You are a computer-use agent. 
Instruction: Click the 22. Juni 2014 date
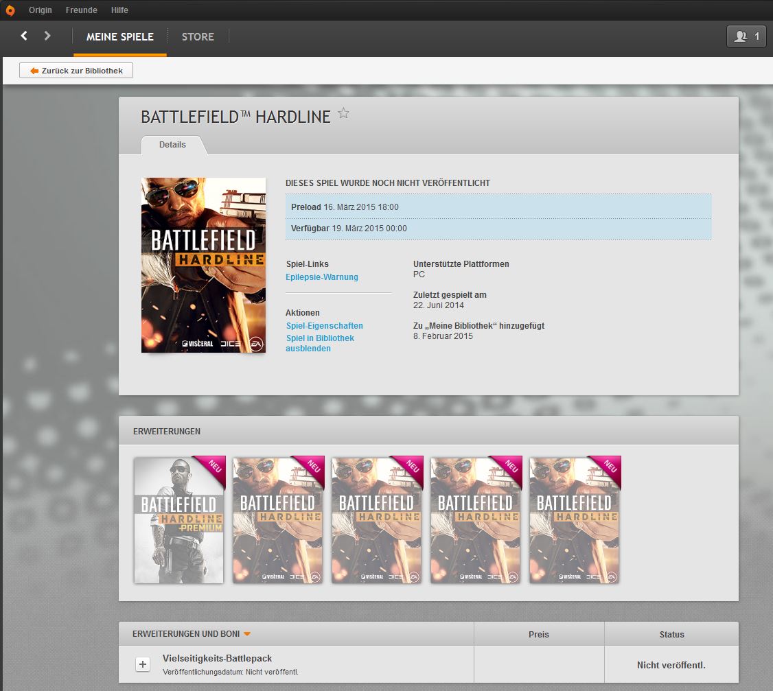[438, 305]
